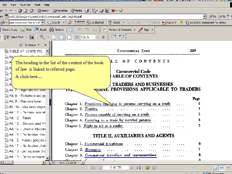Expand the Review & Comment dropdown
232x174 pixels.
pyautogui.click(x=135, y=30)
